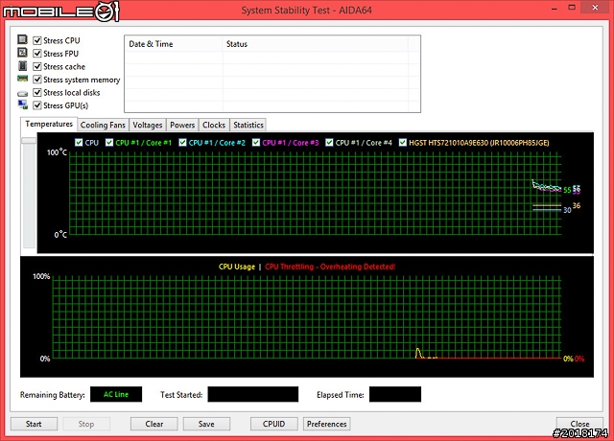This screenshot has height=441, width=614.
Task: Select the Temperatures tab
Action: point(49,124)
